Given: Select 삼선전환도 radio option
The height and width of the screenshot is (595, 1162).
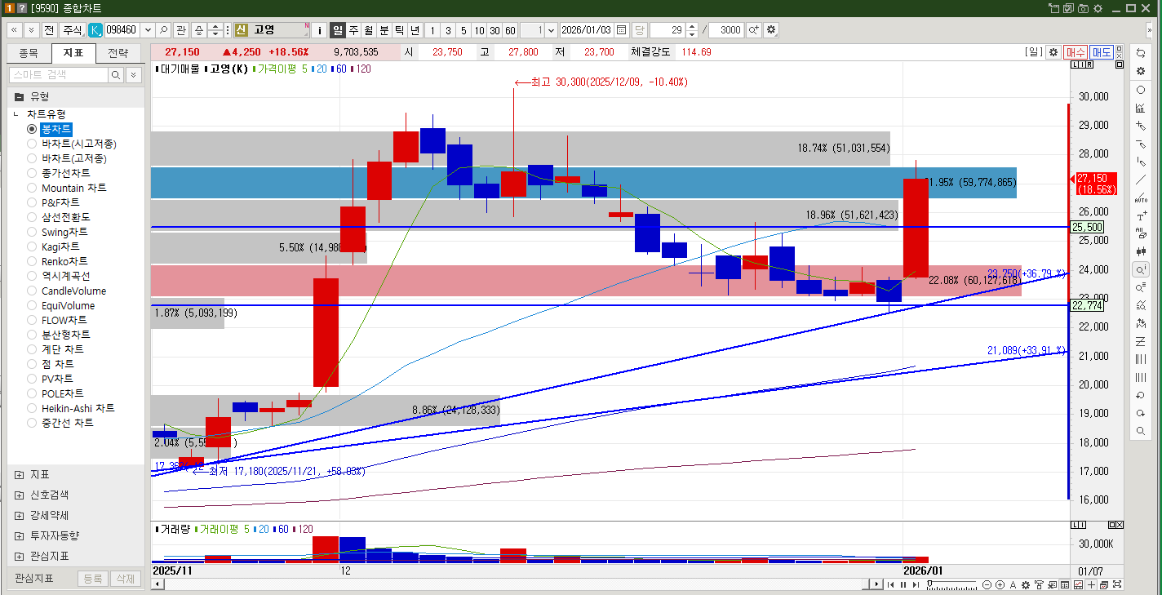Looking at the screenshot, I should 32,217.
